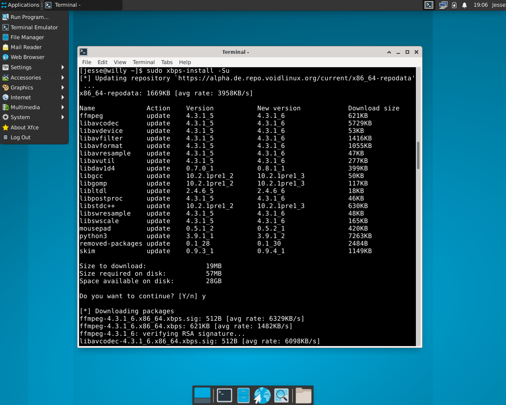Screen dimensions: 506x405
Task: Open the Applications menu button
Action: 20,5
